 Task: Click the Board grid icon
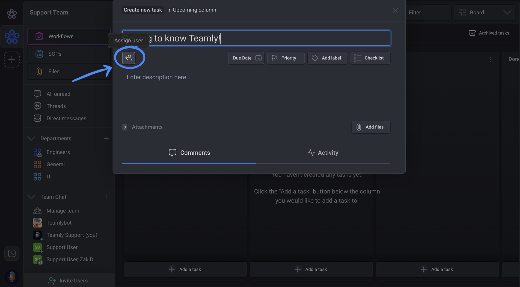coord(462,13)
